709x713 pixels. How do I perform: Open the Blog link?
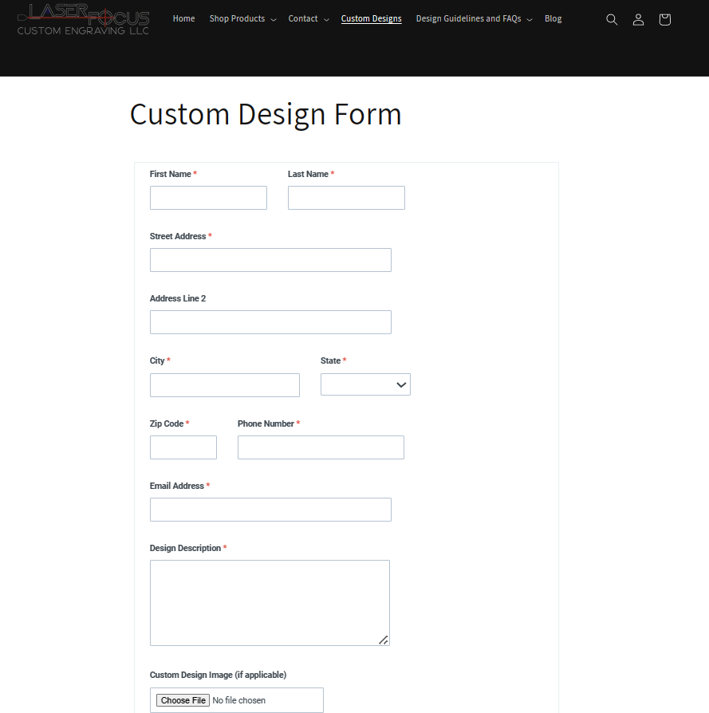[553, 19]
